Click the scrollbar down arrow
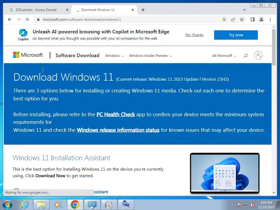The width and height of the screenshot is (280, 210). (x=274, y=193)
